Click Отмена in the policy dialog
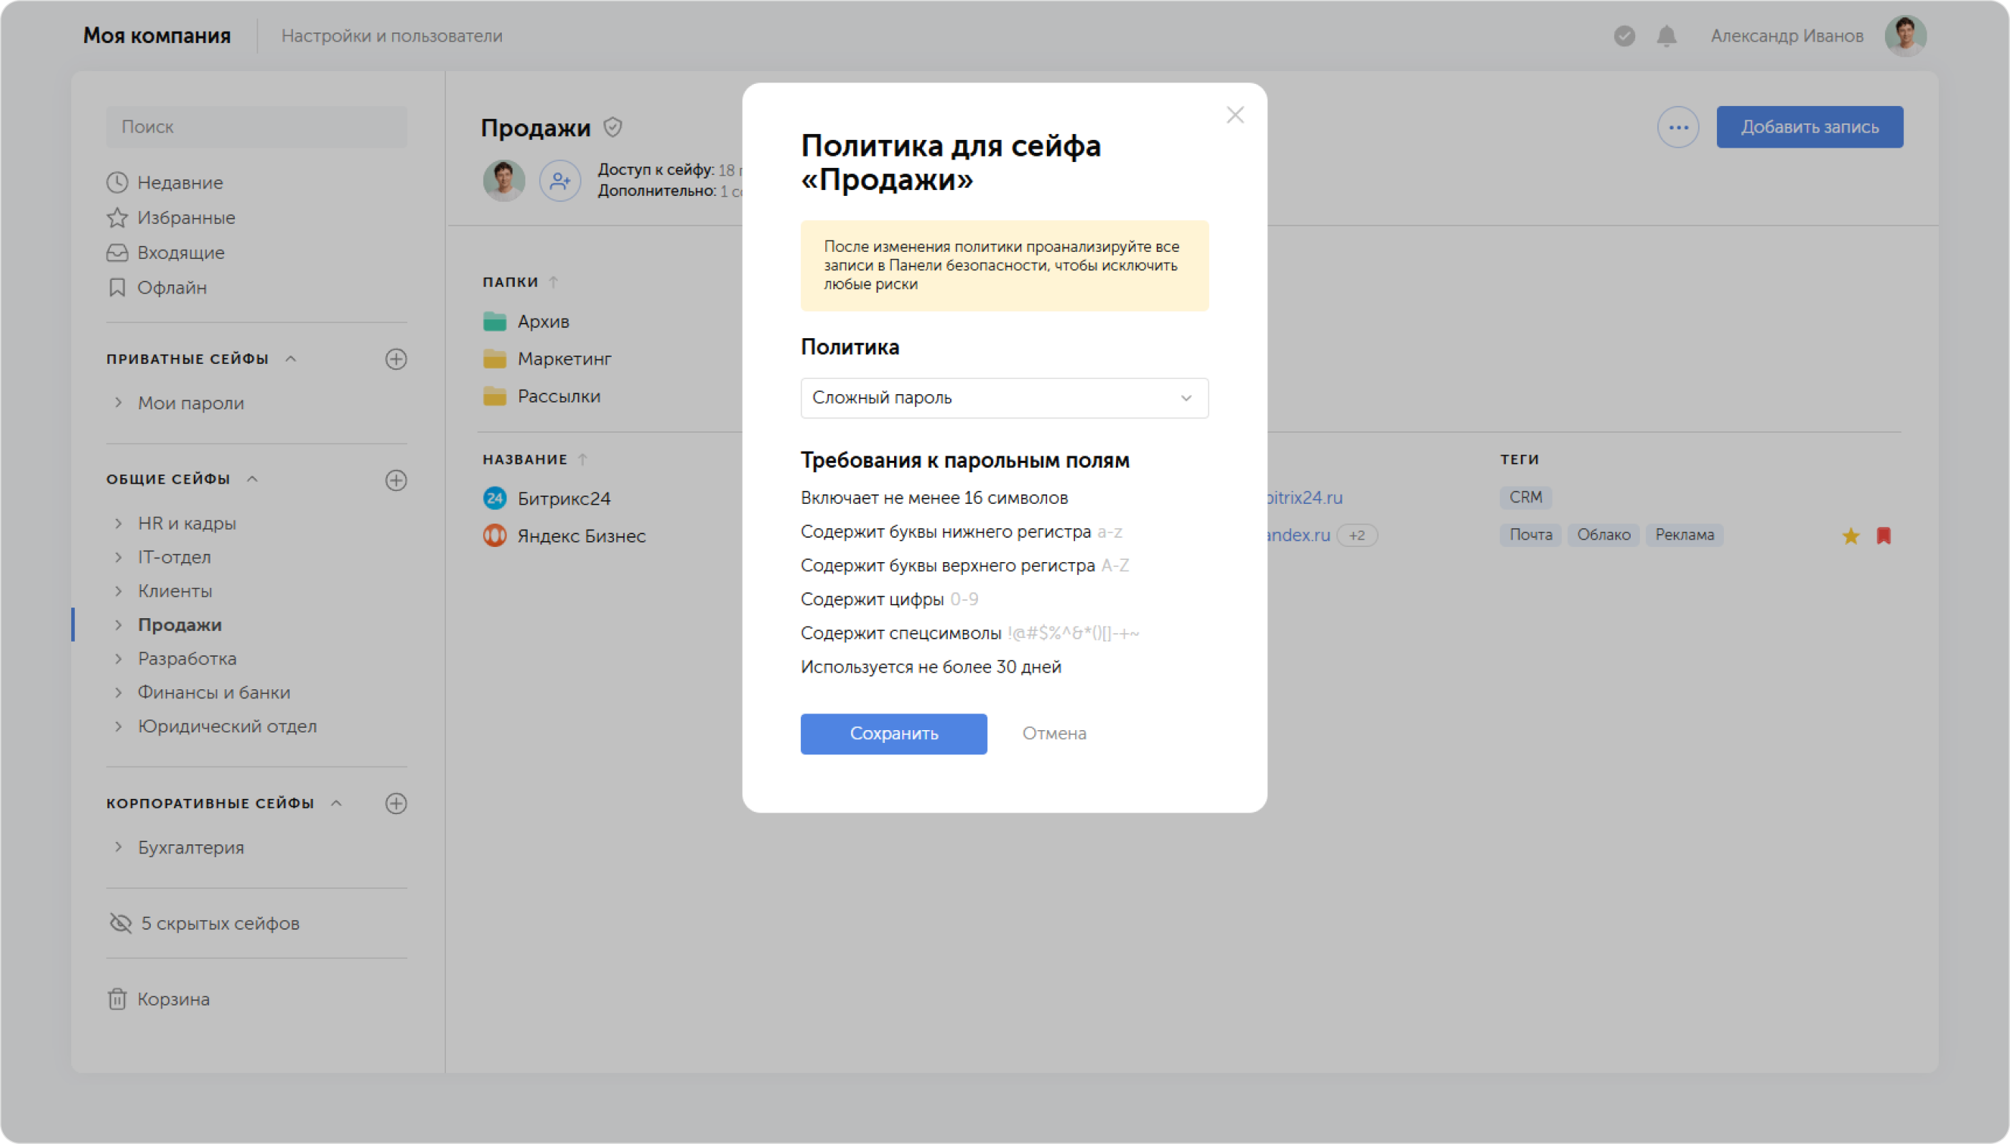 click(1053, 734)
